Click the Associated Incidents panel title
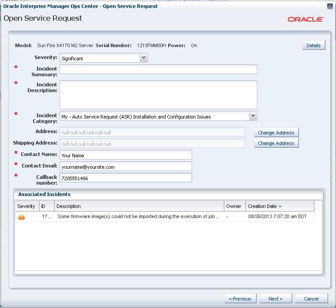 pos(44,194)
